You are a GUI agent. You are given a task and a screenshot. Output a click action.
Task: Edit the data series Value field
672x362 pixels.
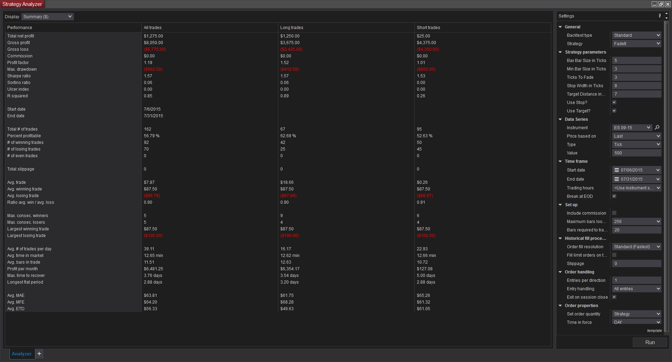click(x=637, y=153)
